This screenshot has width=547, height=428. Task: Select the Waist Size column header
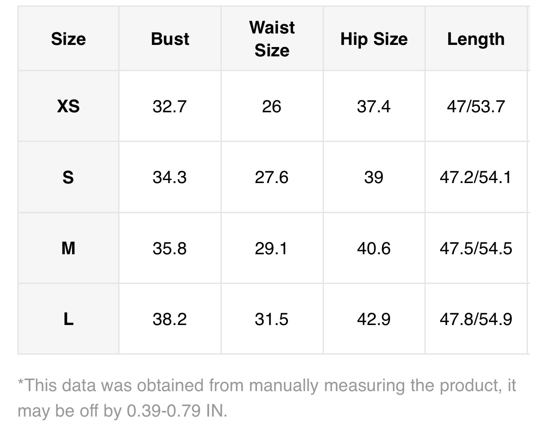point(272,39)
